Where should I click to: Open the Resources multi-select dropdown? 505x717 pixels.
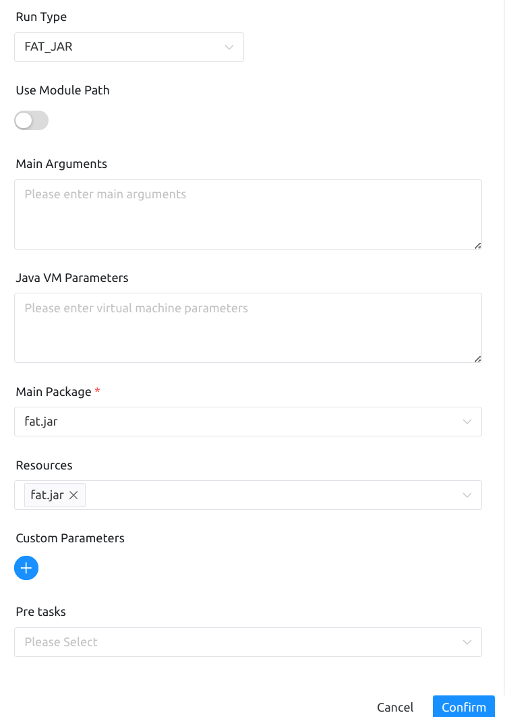coord(270,495)
